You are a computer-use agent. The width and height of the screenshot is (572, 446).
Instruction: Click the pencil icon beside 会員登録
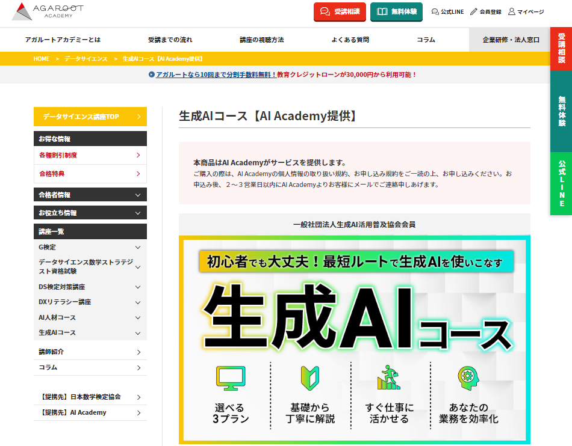473,12
